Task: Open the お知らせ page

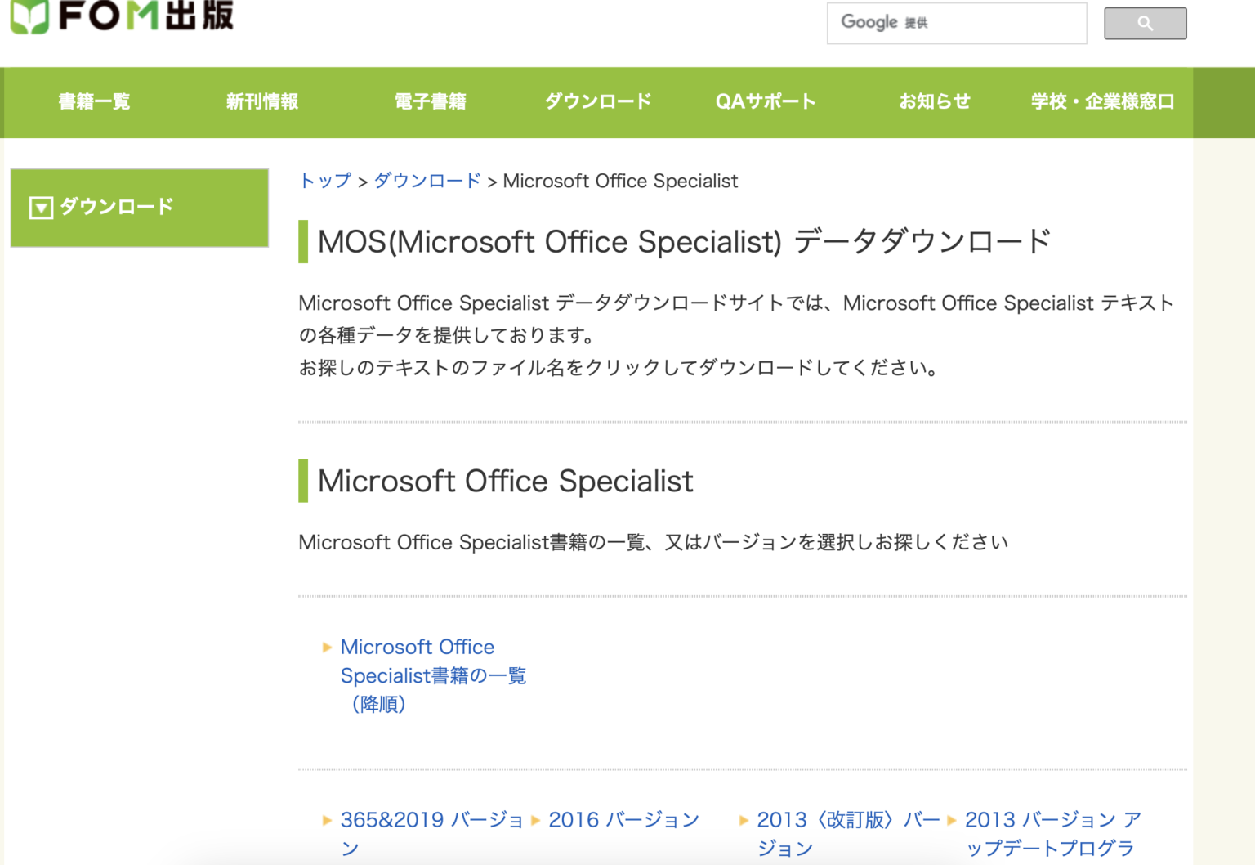Action: [935, 101]
